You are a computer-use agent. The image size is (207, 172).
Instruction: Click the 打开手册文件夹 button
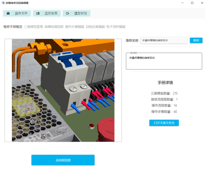(x=164, y=123)
